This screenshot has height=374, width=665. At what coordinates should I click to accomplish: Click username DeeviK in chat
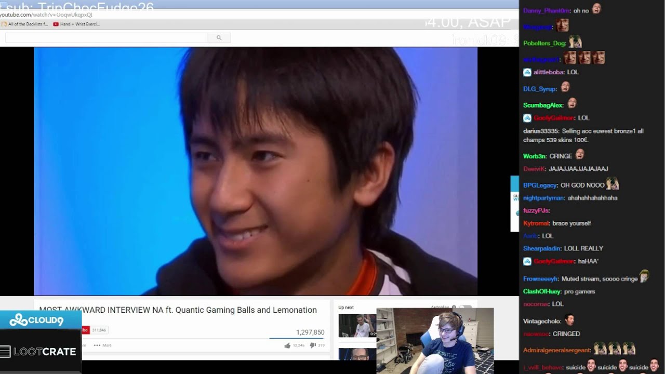click(534, 169)
